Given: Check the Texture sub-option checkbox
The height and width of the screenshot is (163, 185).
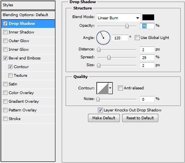Looking at the screenshot, I should pos(10,75).
